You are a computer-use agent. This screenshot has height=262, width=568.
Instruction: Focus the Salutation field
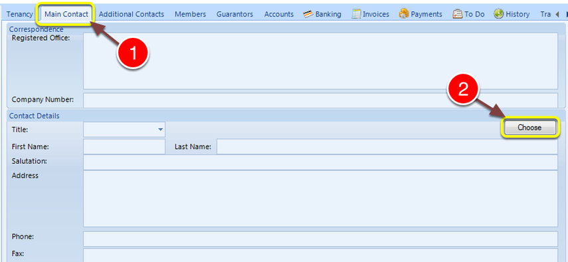click(x=320, y=162)
